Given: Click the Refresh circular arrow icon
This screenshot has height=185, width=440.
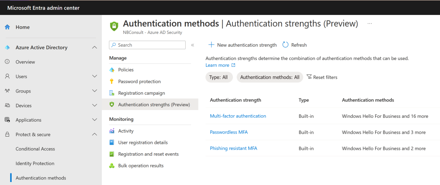Looking at the screenshot, I should [x=285, y=45].
